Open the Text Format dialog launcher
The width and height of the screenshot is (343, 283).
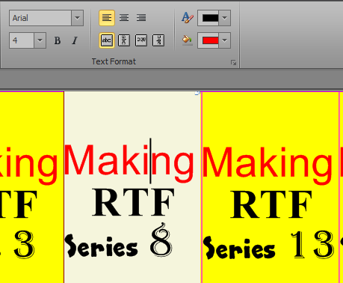coord(233,63)
